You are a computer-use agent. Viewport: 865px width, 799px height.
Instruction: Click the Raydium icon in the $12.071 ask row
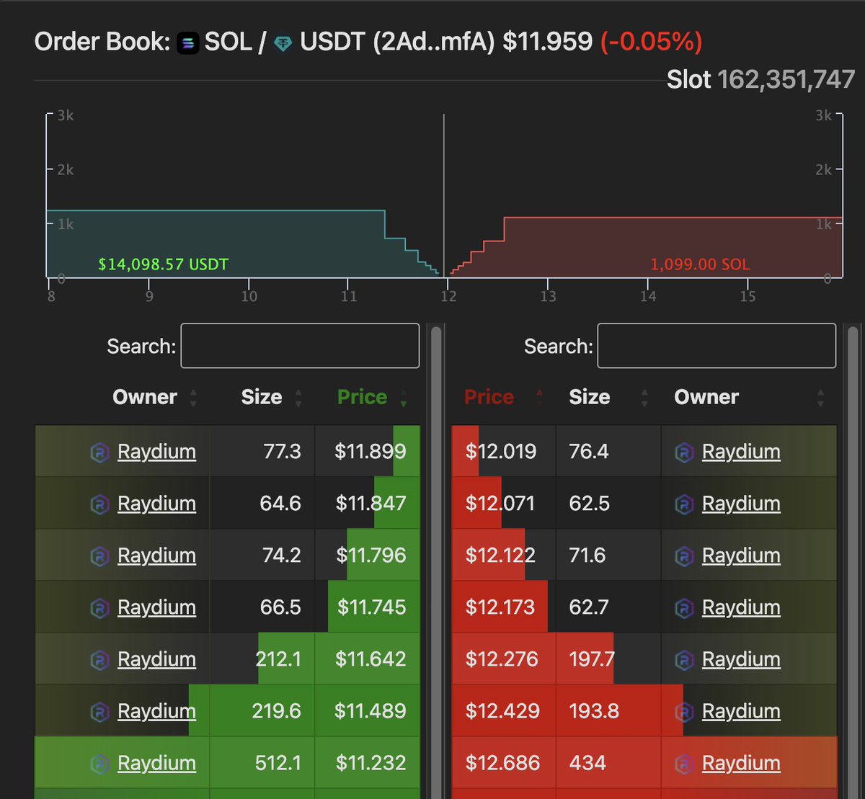point(684,504)
